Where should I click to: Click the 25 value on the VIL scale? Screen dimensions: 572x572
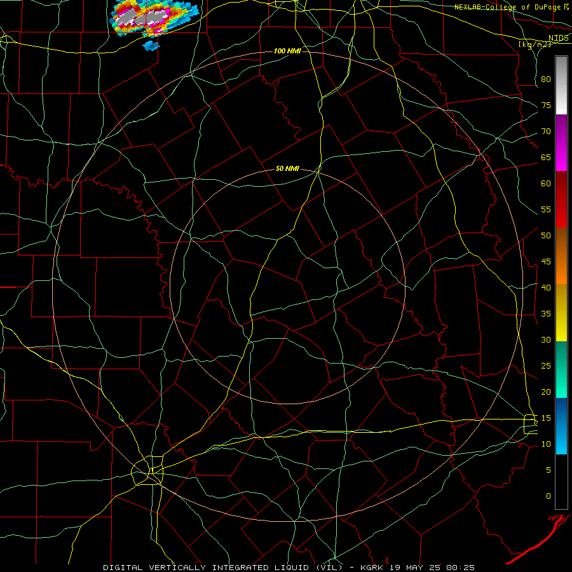(546, 365)
